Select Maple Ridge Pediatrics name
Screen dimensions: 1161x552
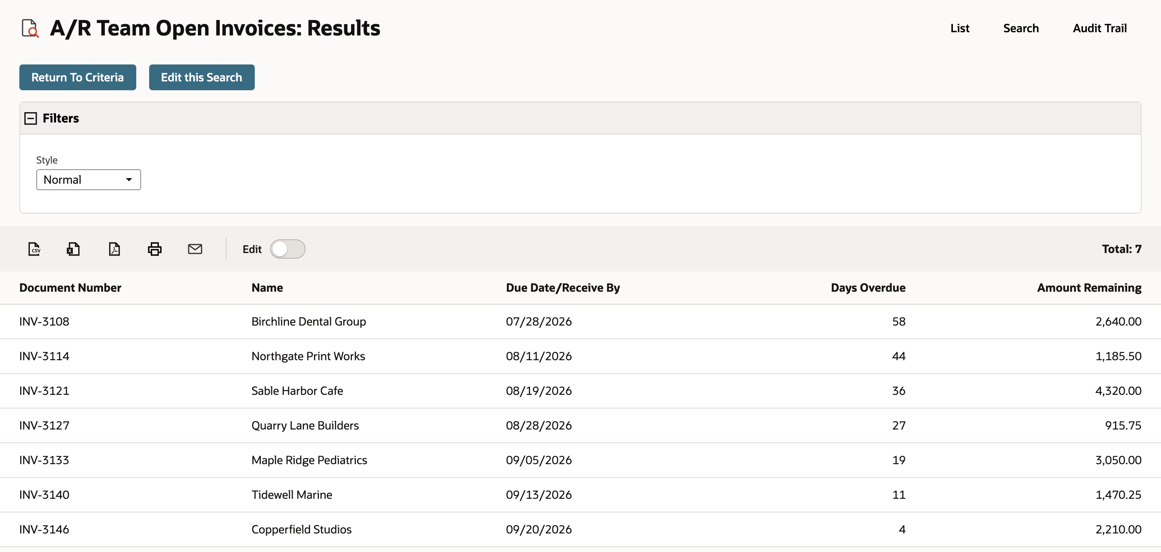coord(309,460)
